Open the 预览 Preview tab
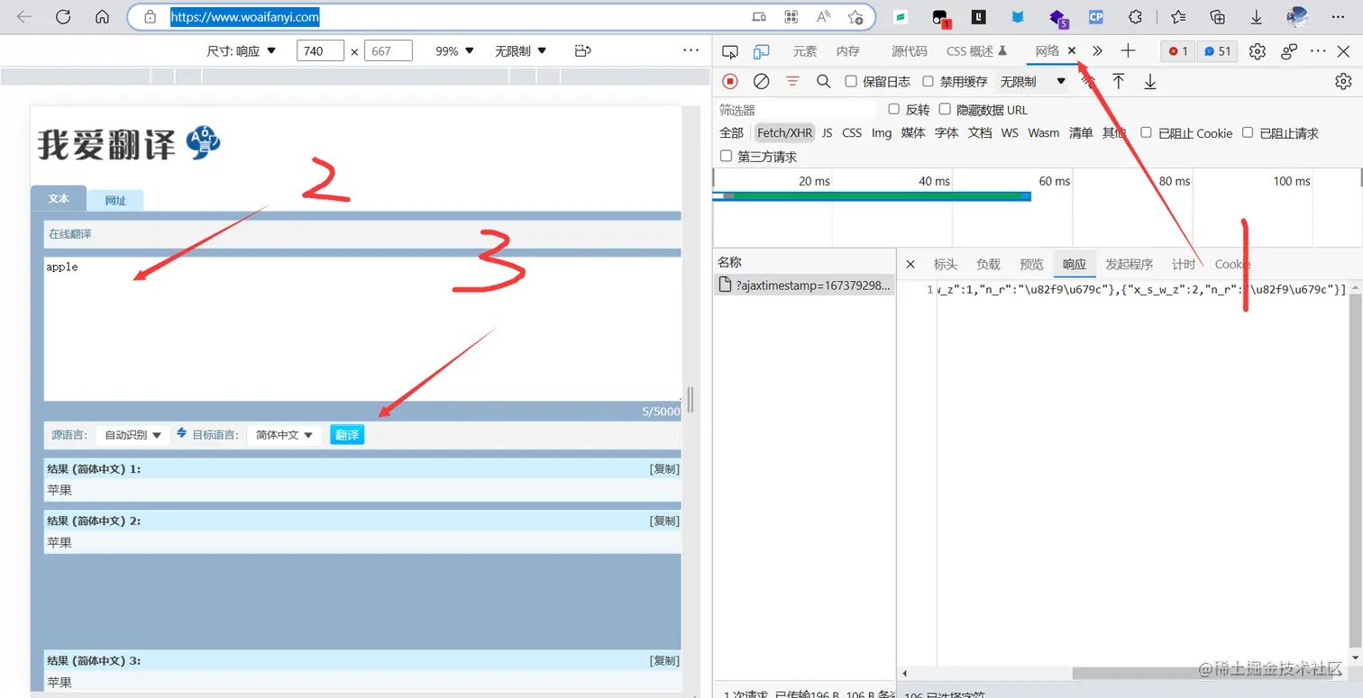The image size is (1363, 698). click(x=1031, y=264)
